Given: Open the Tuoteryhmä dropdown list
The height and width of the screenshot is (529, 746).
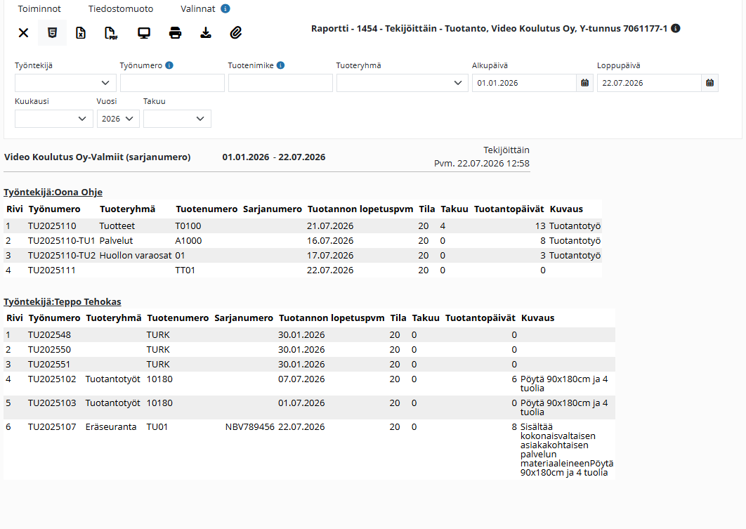Looking at the screenshot, I should coord(403,83).
